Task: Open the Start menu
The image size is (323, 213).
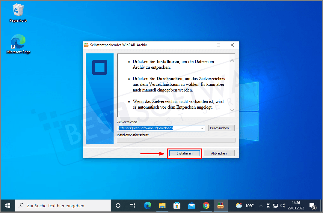Action: point(7,205)
